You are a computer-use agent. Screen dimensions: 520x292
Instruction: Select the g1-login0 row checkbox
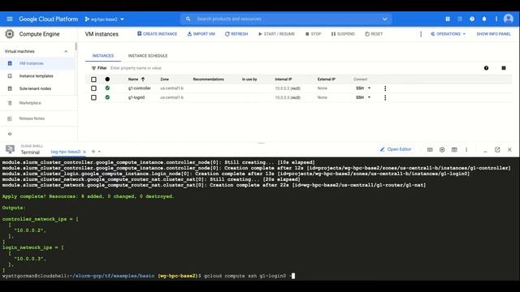[x=94, y=97]
